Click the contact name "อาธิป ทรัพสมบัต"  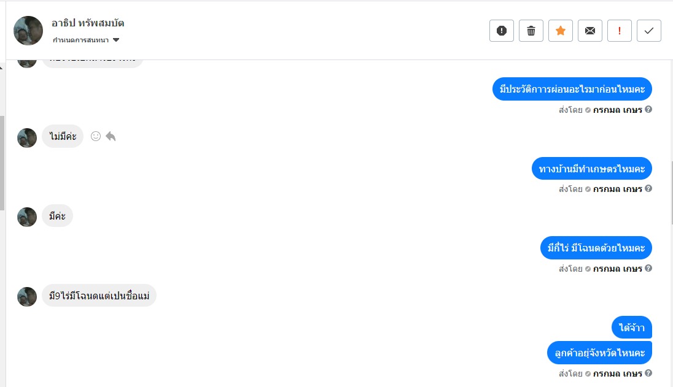(x=88, y=23)
